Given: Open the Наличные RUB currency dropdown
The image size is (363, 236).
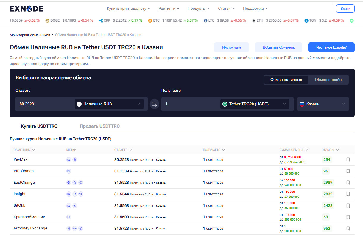Looking at the screenshot, I should (109, 104).
